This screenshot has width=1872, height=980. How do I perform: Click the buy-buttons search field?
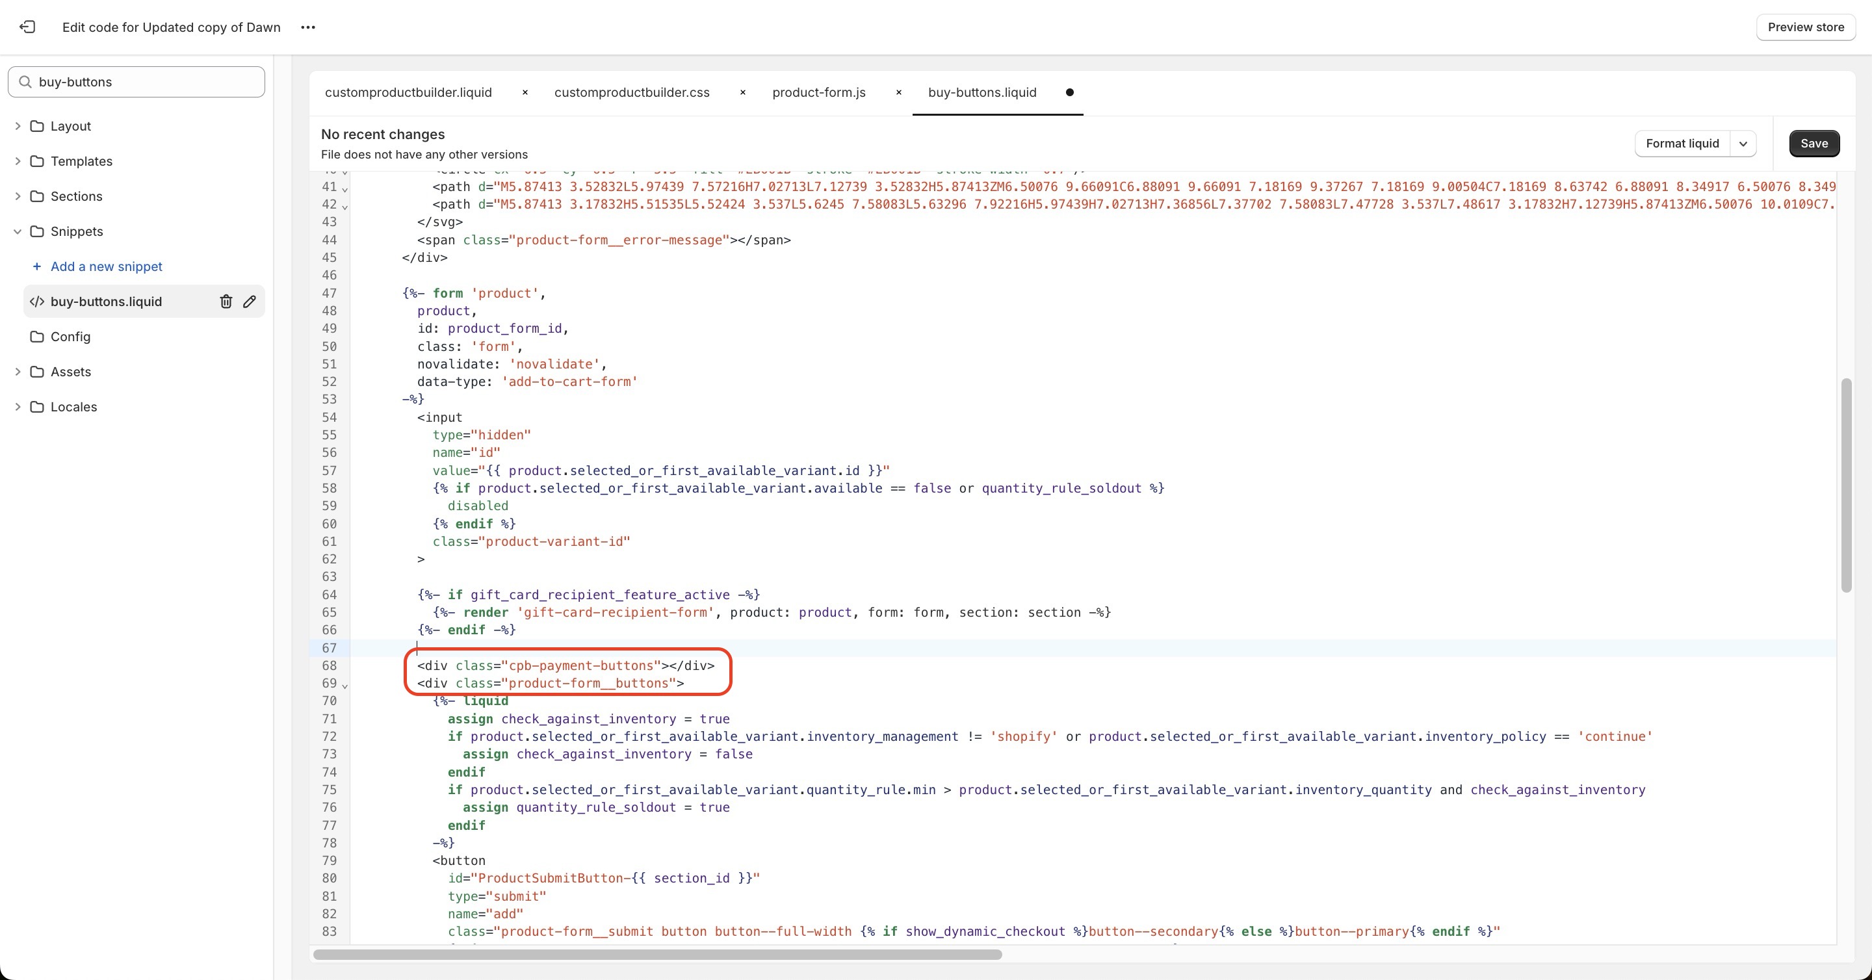136,81
